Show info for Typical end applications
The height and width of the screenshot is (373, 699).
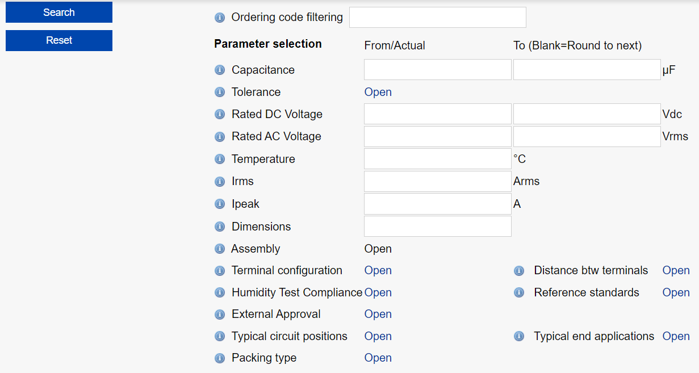519,337
